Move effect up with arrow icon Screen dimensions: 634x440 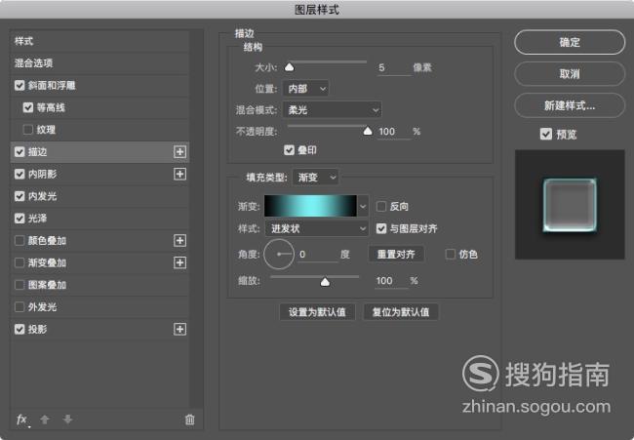point(45,420)
